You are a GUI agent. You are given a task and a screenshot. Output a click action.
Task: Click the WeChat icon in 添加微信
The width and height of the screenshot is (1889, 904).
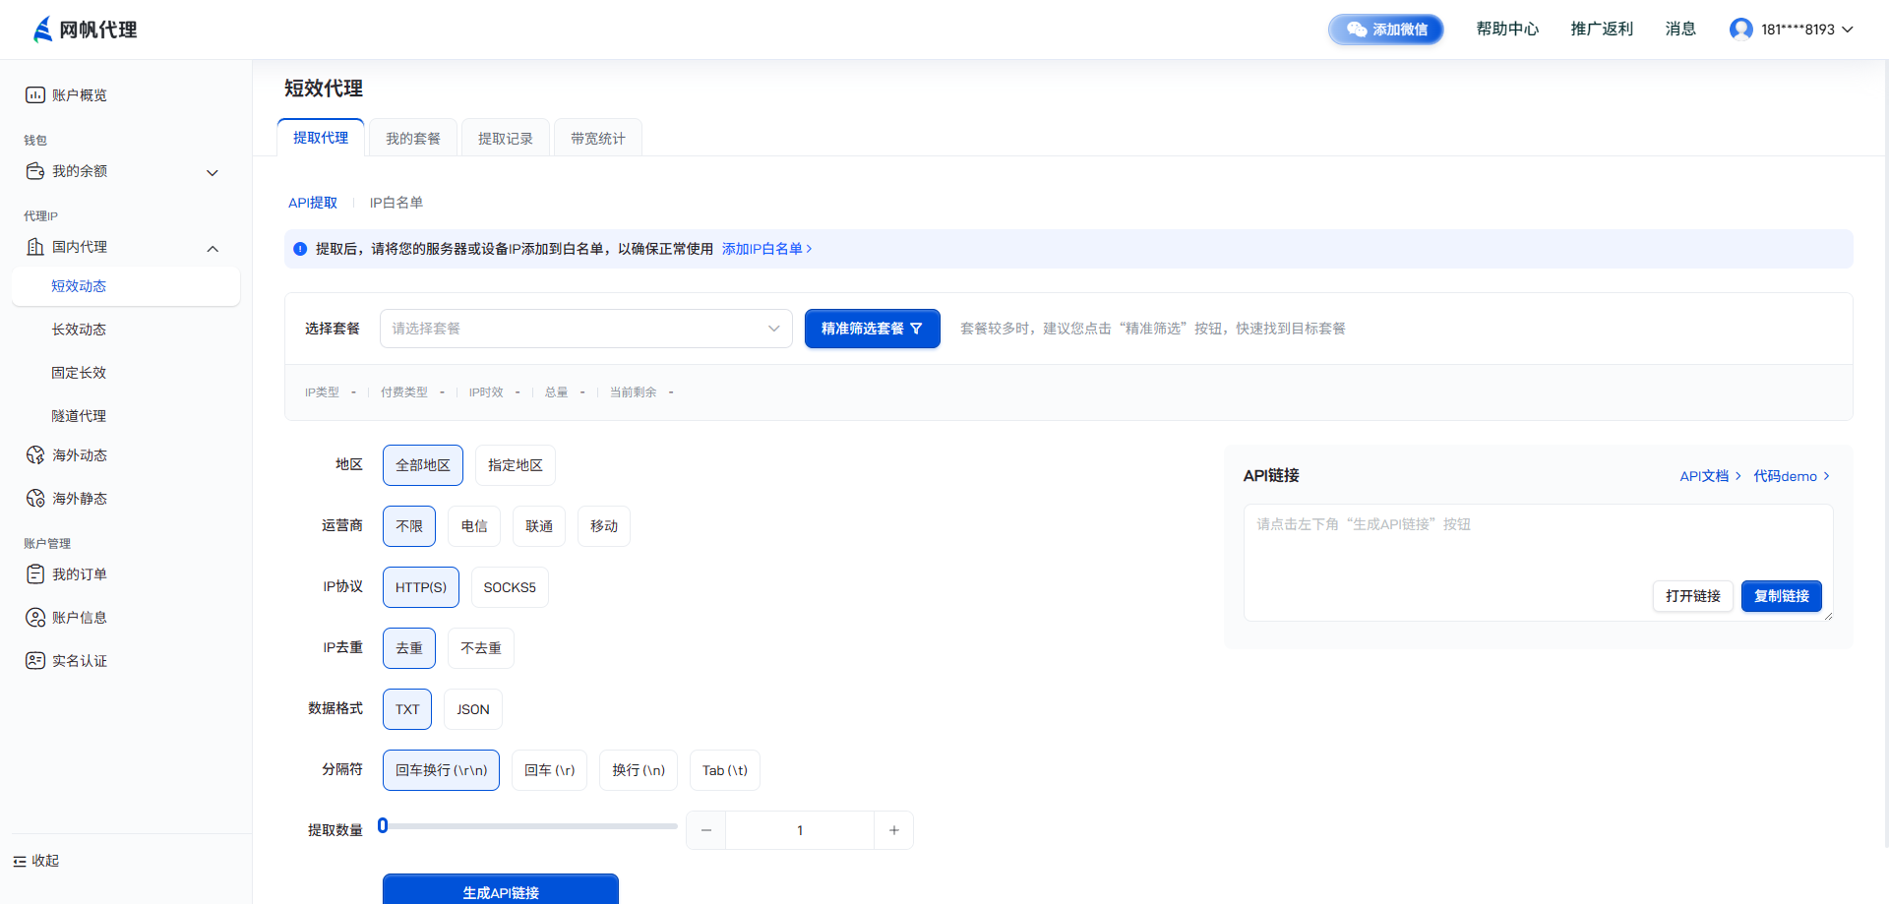[1357, 30]
